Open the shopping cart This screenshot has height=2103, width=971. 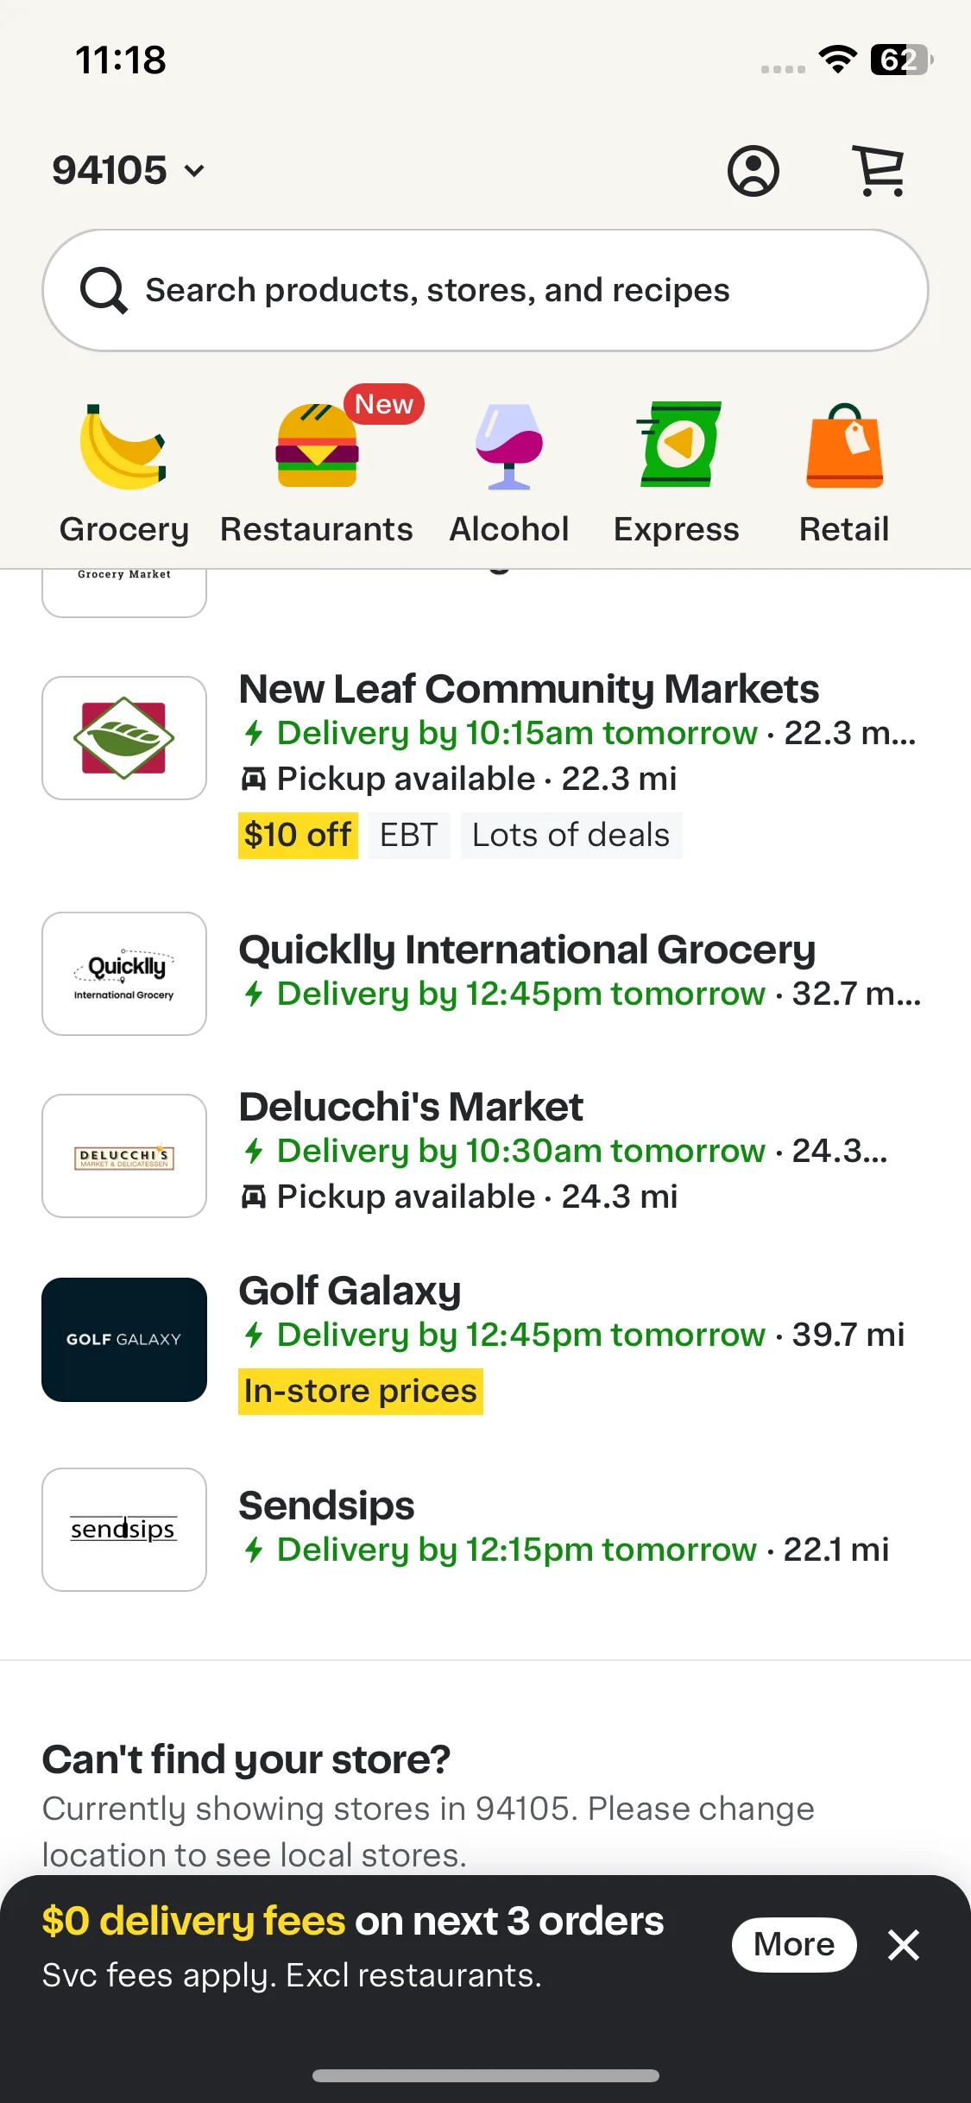tap(880, 170)
